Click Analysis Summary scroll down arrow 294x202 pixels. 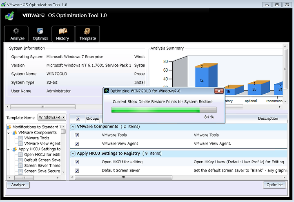(285, 101)
